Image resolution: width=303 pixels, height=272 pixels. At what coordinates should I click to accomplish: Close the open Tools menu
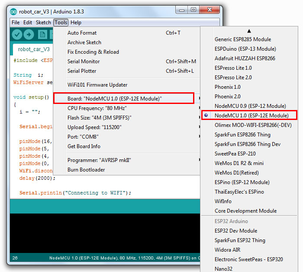(x=61, y=23)
